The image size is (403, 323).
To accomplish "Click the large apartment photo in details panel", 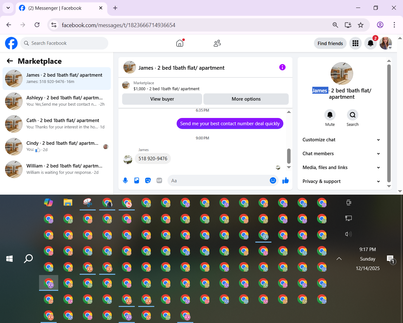I will (x=342, y=73).
